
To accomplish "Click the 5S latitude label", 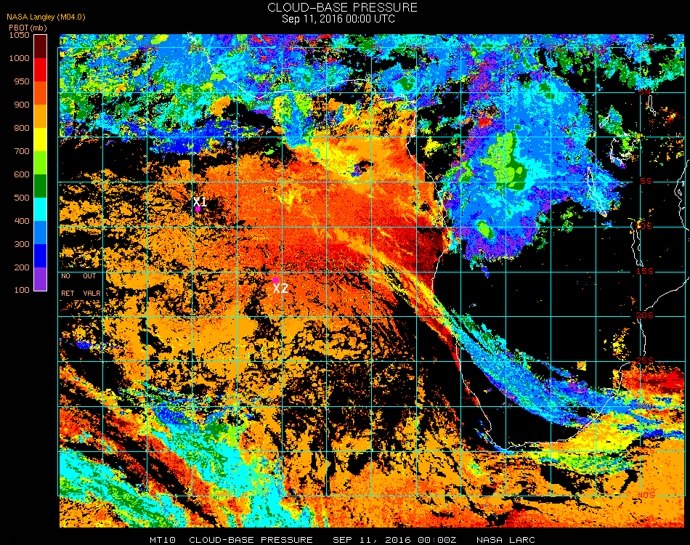I will click(x=646, y=182).
